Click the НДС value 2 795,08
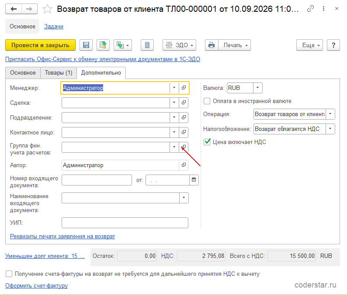The height and width of the screenshot is (295, 347). tap(201, 256)
